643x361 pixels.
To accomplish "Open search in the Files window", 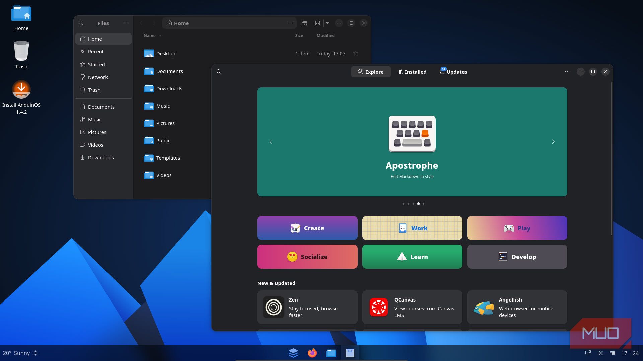I will coord(81,23).
